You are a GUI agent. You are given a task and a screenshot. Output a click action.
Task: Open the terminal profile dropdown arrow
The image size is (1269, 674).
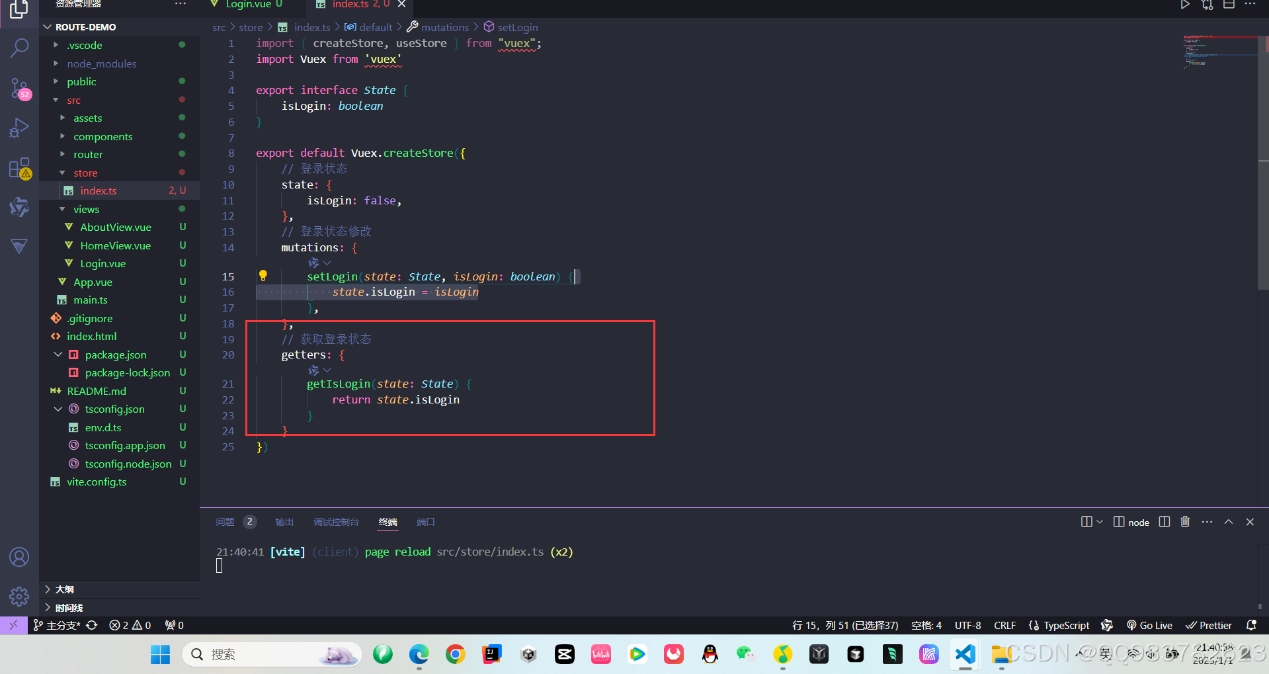[1100, 522]
